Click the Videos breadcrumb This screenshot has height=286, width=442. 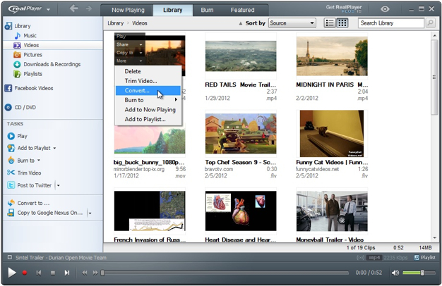click(140, 23)
